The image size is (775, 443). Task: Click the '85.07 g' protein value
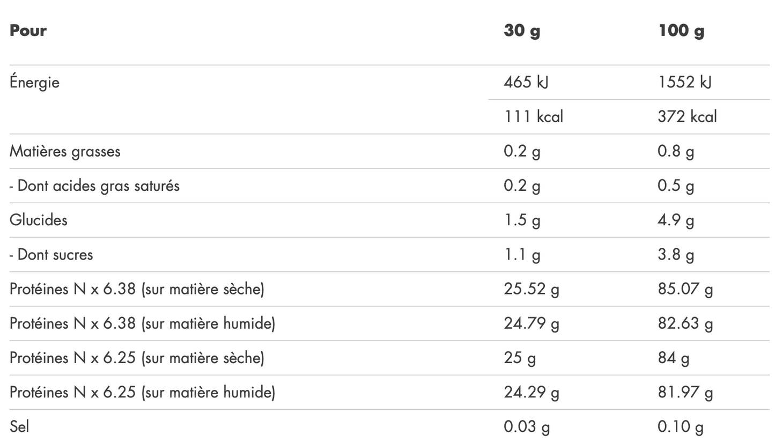(x=685, y=290)
